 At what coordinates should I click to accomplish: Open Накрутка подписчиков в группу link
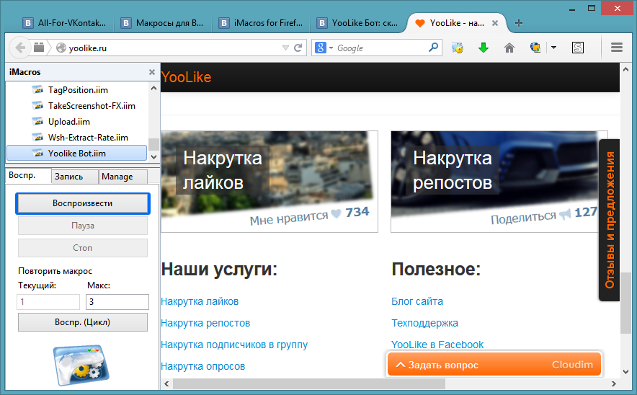234,345
